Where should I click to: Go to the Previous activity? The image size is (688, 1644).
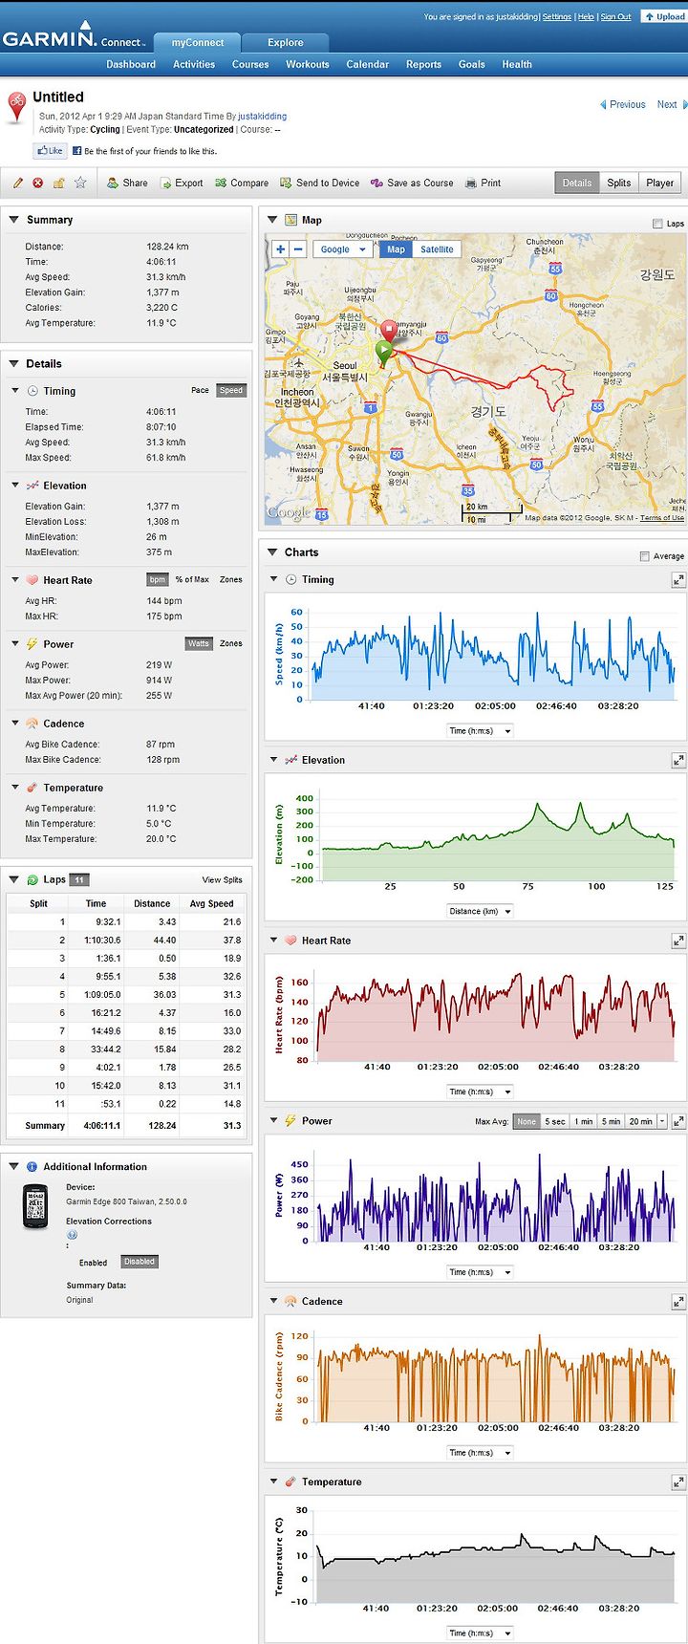[622, 105]
